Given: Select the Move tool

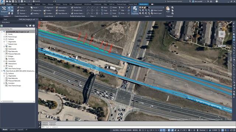Looking at the screenshot, I should tap(104, 7).
